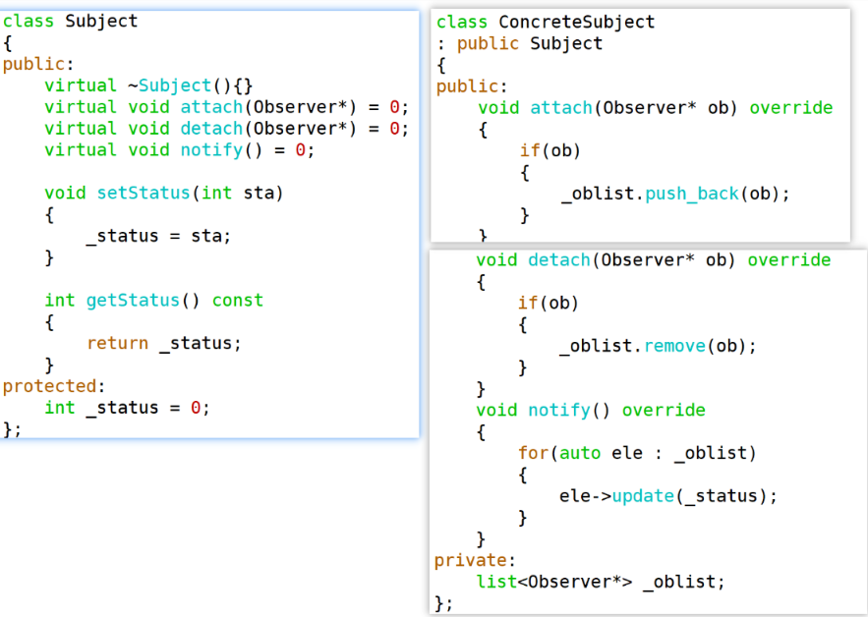This screenshot has height=618, width=868.
Task: Click 'int getStatus() const' function header
Action: (154, 301)
